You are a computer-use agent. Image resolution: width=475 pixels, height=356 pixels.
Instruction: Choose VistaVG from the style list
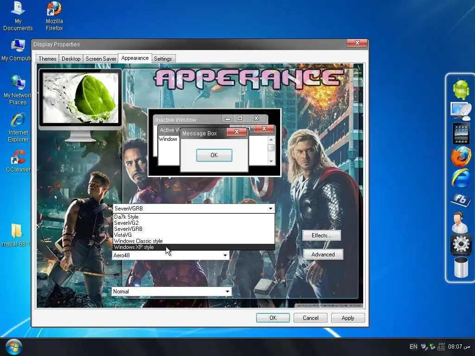[193, 235]
